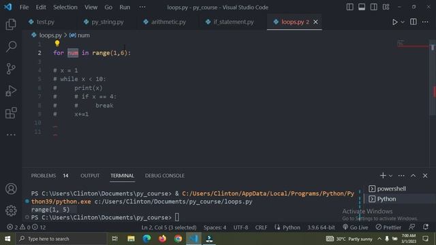Open the Go menu
436x245 pixels.
pos(108,7)
